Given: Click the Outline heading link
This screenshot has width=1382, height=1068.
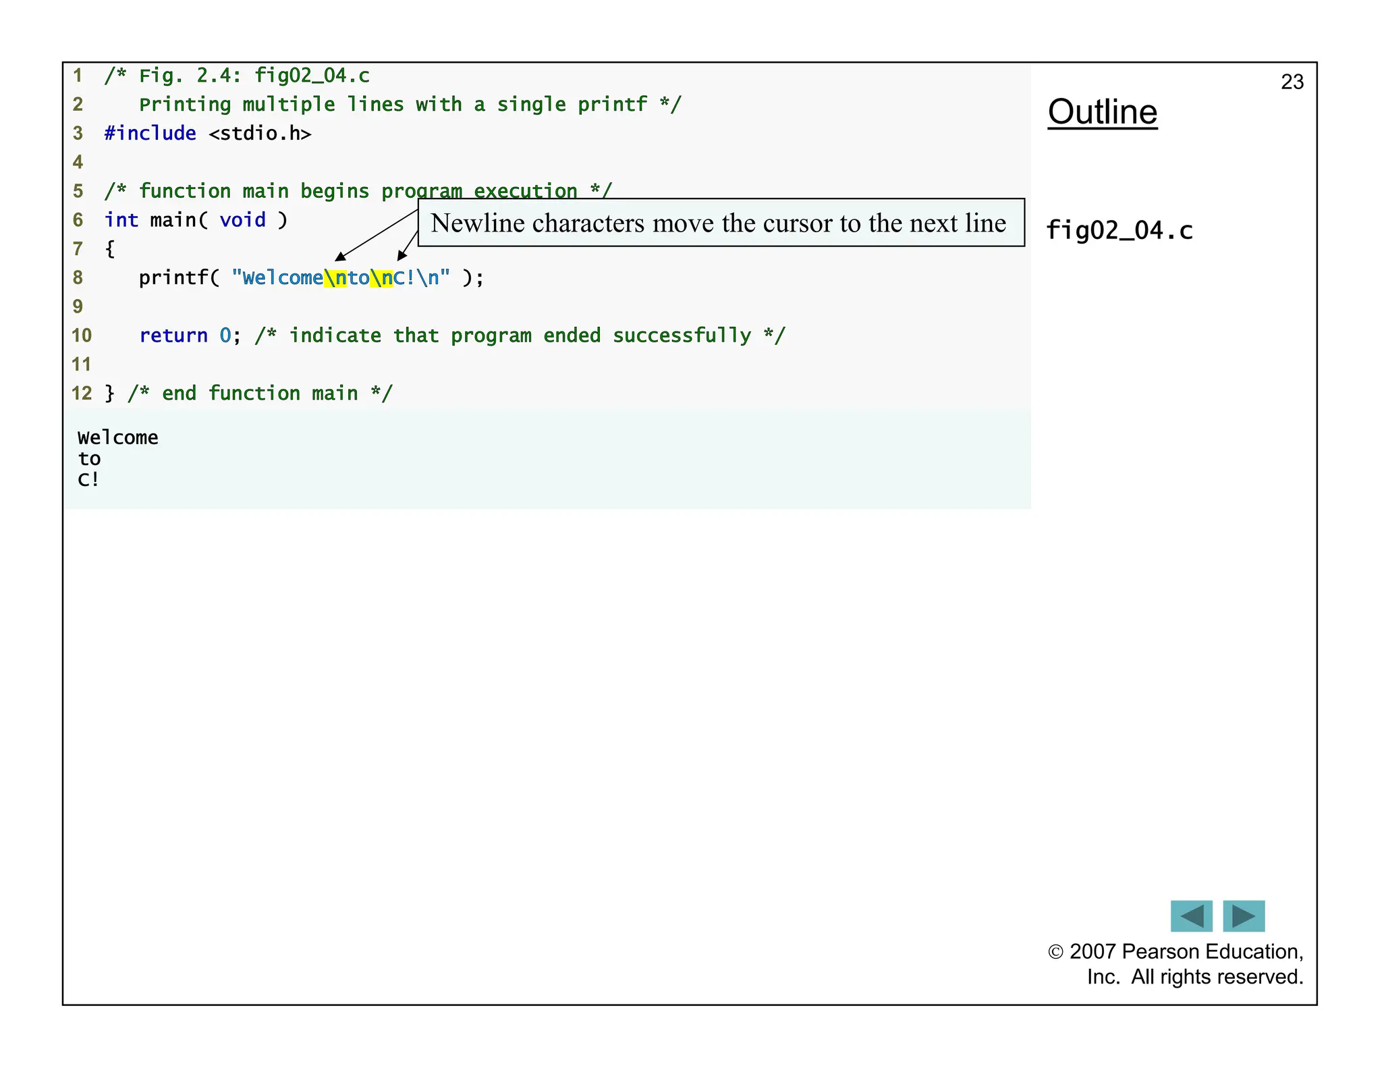Looking at the screenshot, I should coord(1102,112).
